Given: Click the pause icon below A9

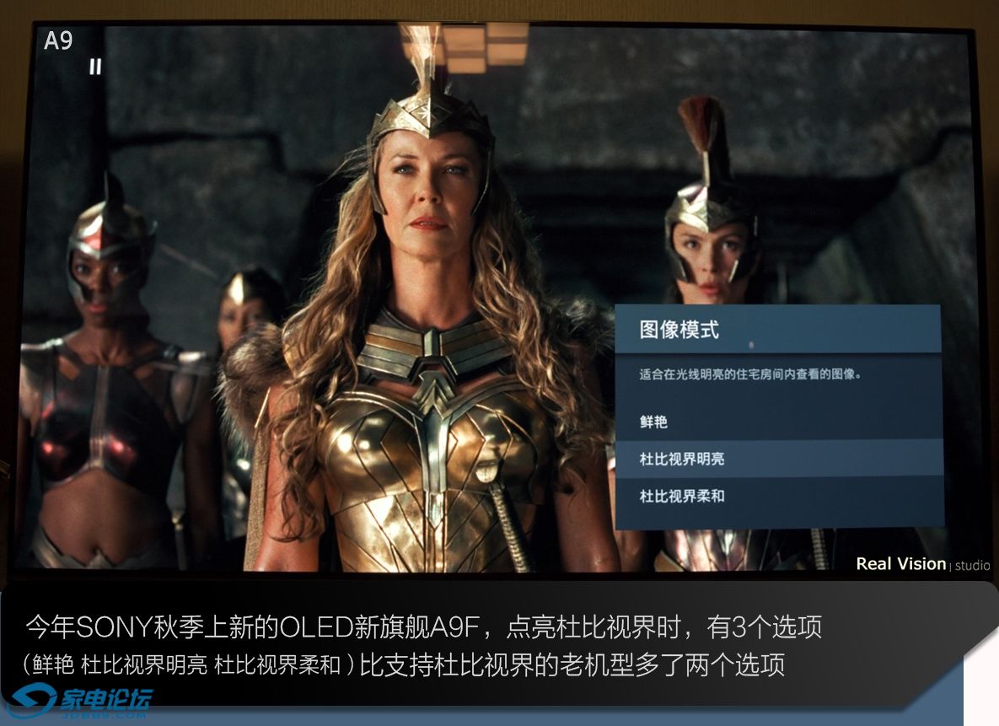Looking at the screenshot, I should (x=95, y=67).
